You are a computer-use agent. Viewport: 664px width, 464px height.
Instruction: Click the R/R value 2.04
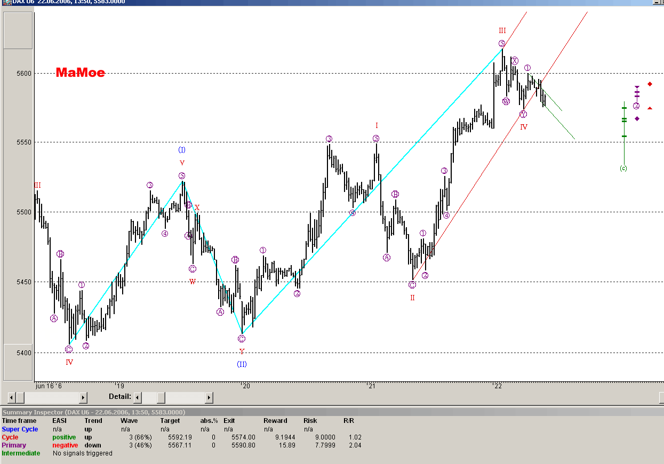click(x=355, y=445)
